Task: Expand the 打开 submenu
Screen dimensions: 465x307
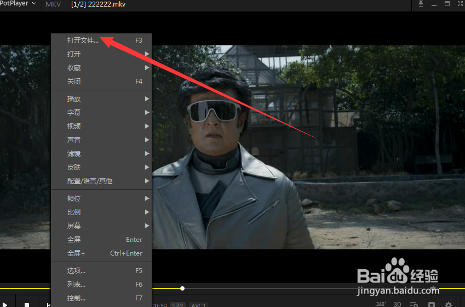Action: point(101,54)
